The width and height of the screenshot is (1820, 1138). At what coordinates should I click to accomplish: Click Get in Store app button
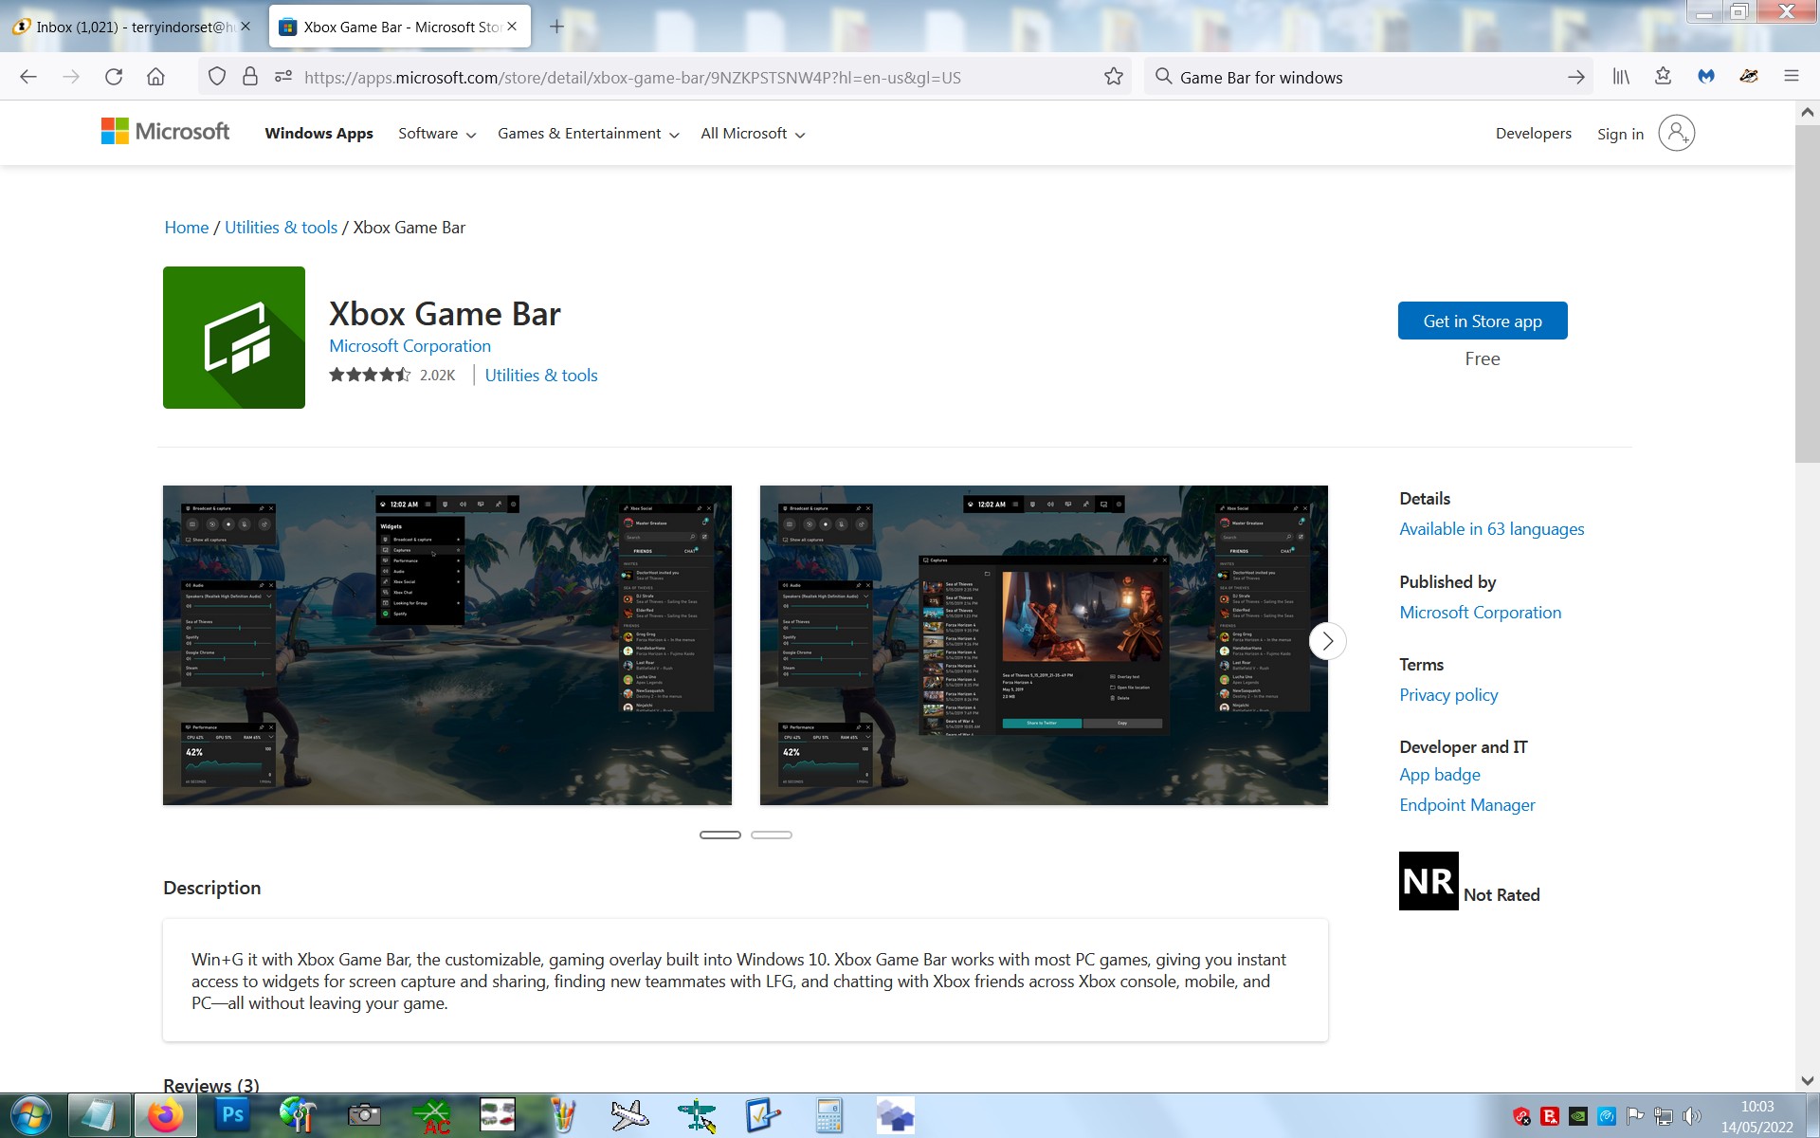(1482, 321)
